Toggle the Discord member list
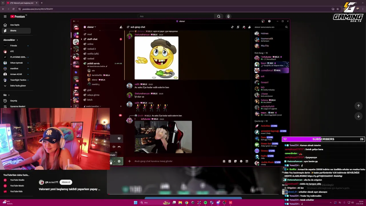The height and width of the screenshot is (206, 366). tap(249, 27)
